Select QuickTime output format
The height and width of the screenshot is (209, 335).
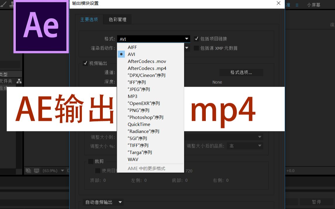(x=151, y=124)
